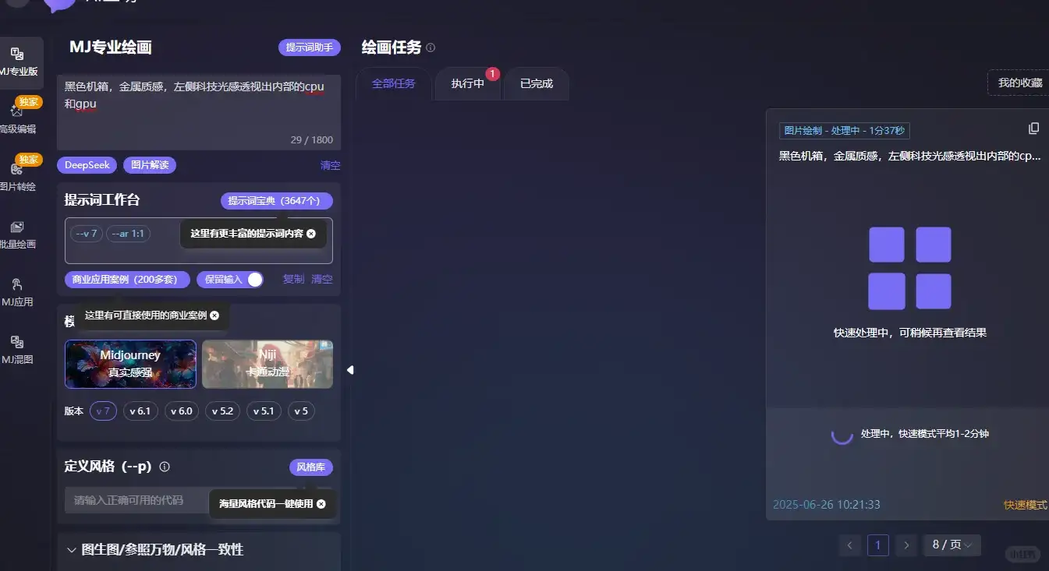Screen dimensions: 1049x571
Task: Select version chip v 6.1
Action: point(140,411)
